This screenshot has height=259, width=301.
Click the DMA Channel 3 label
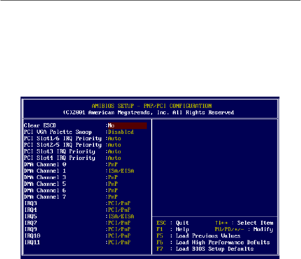coord(45,177)
